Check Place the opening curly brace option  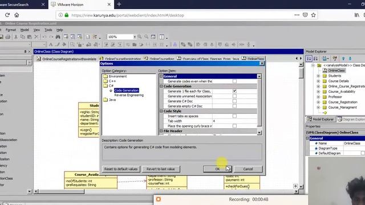coord(234,126)
